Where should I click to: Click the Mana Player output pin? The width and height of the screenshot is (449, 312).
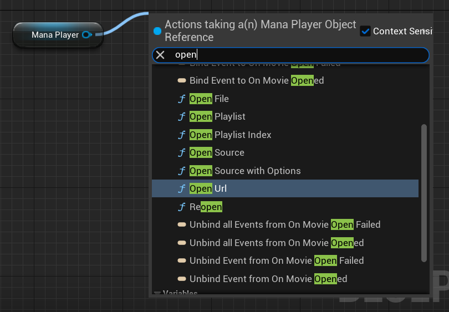pyautogui.click(x=87, y=35)
